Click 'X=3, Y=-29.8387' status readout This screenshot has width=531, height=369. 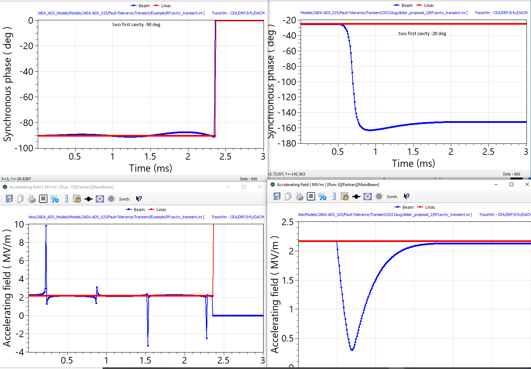click(x=16, y=179)
